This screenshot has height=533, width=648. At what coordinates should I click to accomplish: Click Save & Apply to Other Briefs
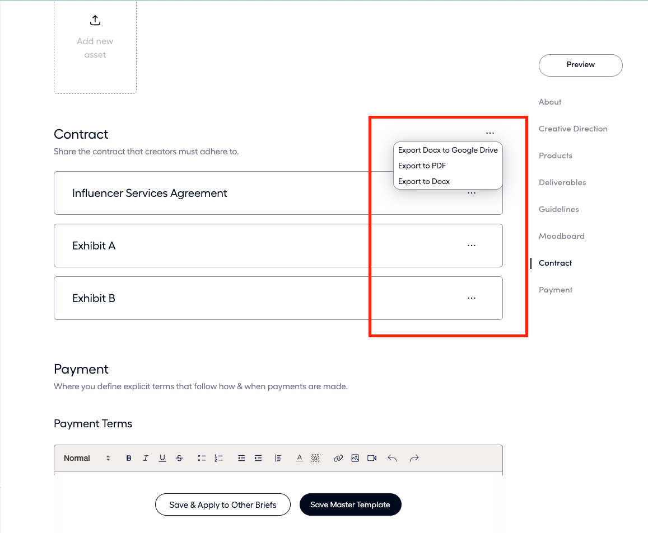[223, 504]
